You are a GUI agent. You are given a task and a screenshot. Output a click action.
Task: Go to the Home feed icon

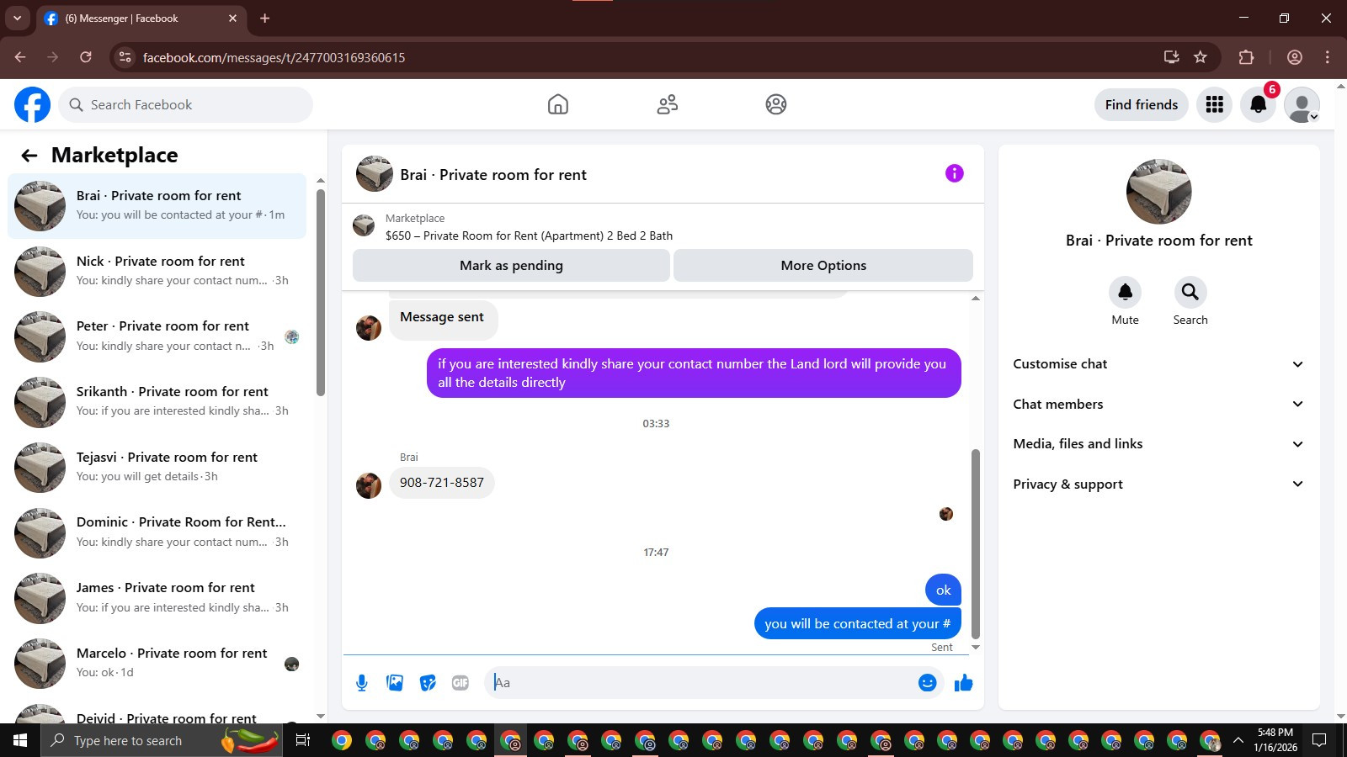point(558,104)
